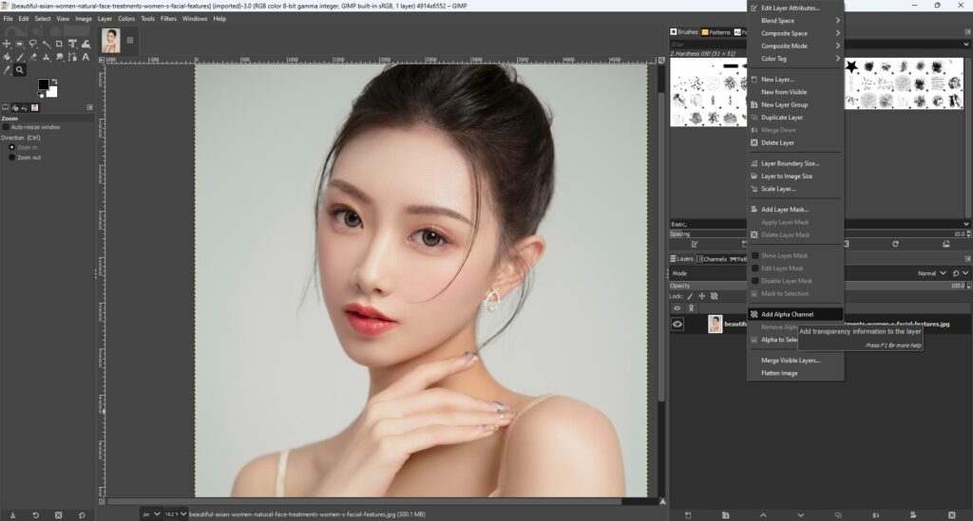Expand Composite Mode submenu
The height and width of the screenshot is (521, 973).
[x=795, y=46]
